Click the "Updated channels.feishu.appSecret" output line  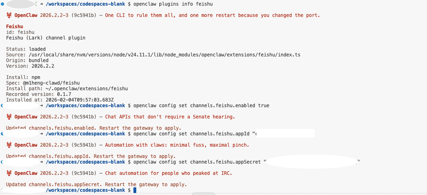click(x=96, y=185)
